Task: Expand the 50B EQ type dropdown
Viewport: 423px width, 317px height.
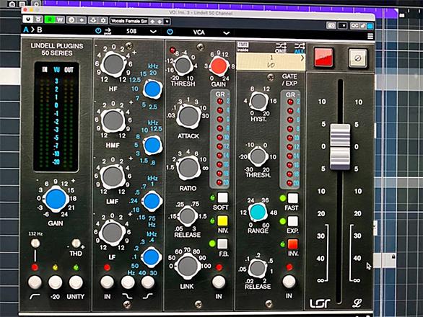Action: click(153, 32)
